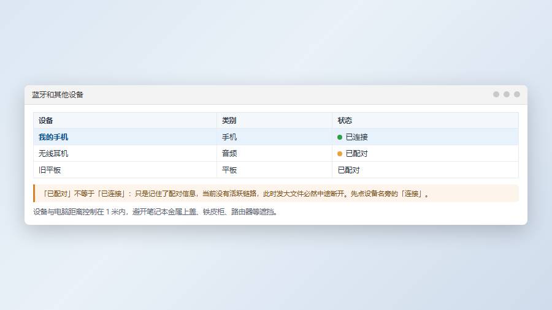Click the 已配对 status of 旧平板
This screenshot has height=310, width=552.
348,170
